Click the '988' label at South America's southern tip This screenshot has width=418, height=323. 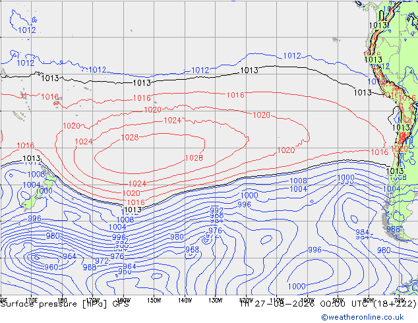click(393, 229)
